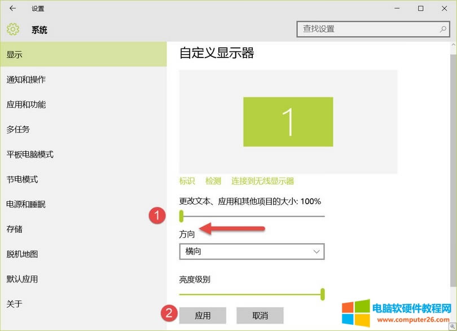Select 显示 in the sidebar
This screenshot has width=457, height=331.
coord(84,54)
